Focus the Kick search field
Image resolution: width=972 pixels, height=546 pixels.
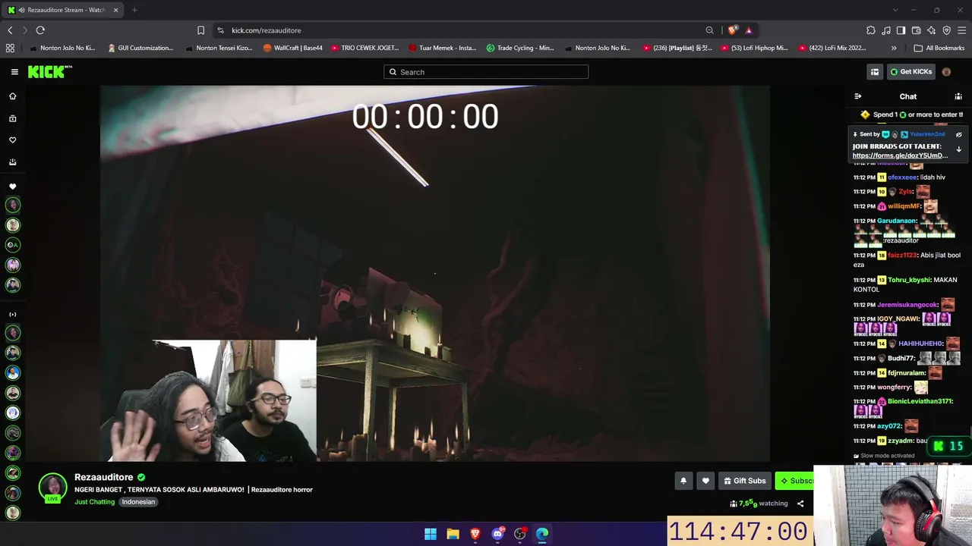[x=486, y=72]
